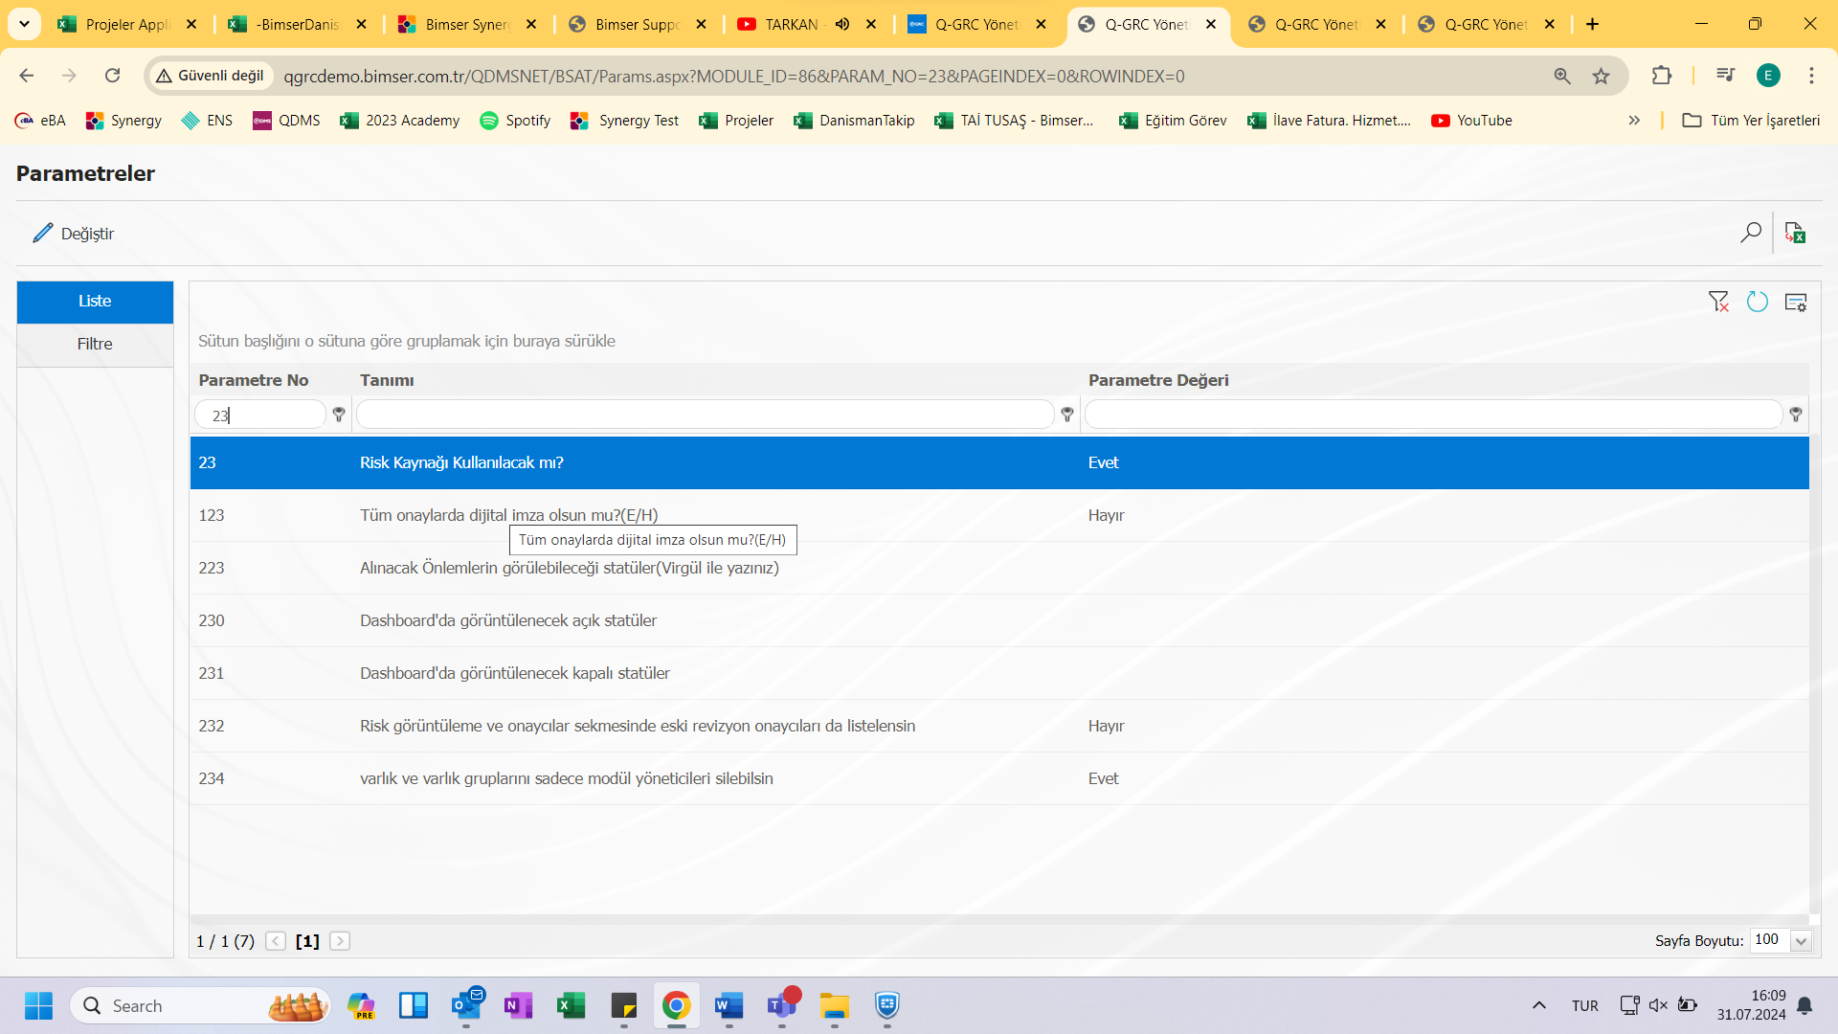
Task: Open the Extensions puzzle icon
Action: point(1662,76)
